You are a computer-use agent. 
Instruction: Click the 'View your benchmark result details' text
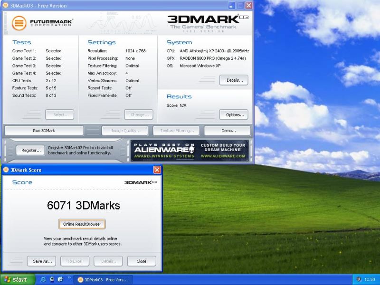[x=83, y=241]
